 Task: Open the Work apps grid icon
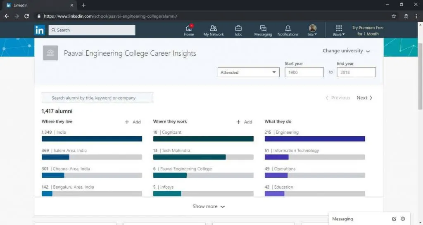[339, 28]
